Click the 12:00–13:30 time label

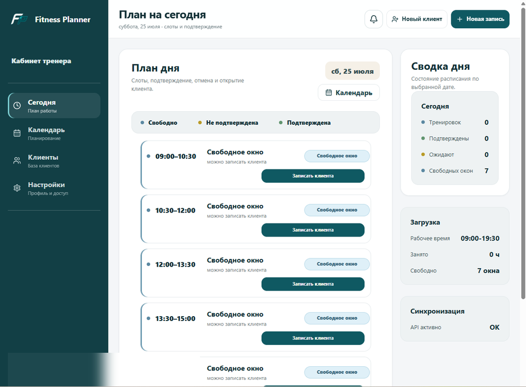(175, 264)
